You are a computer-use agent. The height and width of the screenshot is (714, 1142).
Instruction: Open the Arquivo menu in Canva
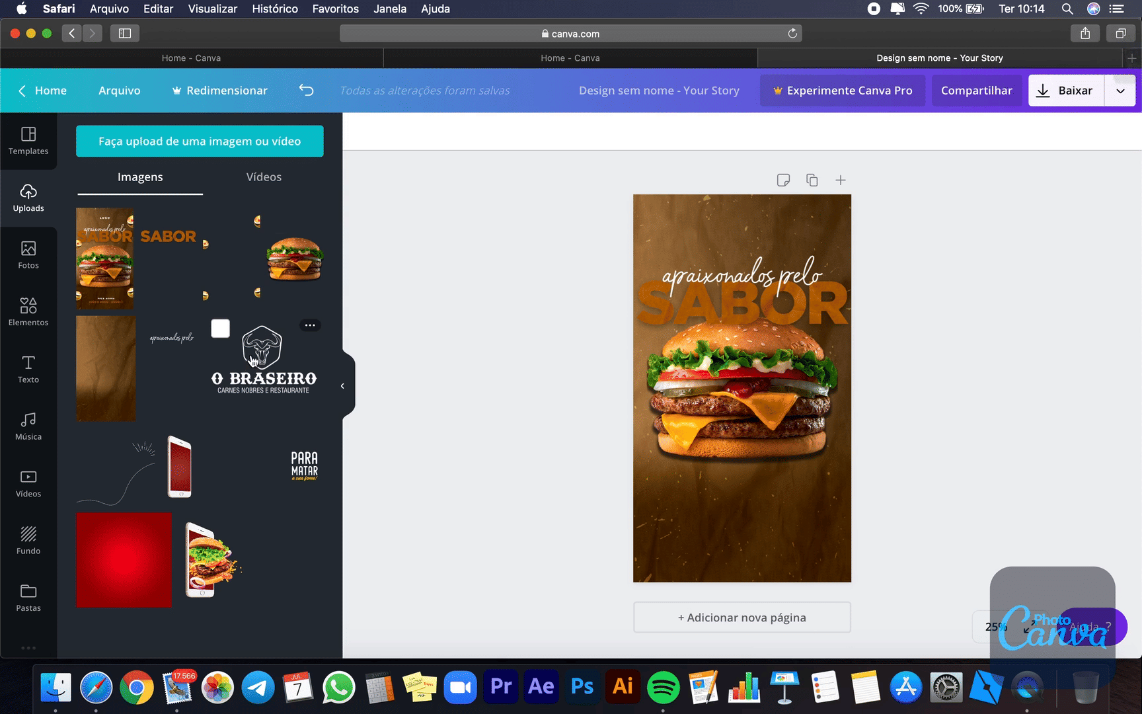119,91
